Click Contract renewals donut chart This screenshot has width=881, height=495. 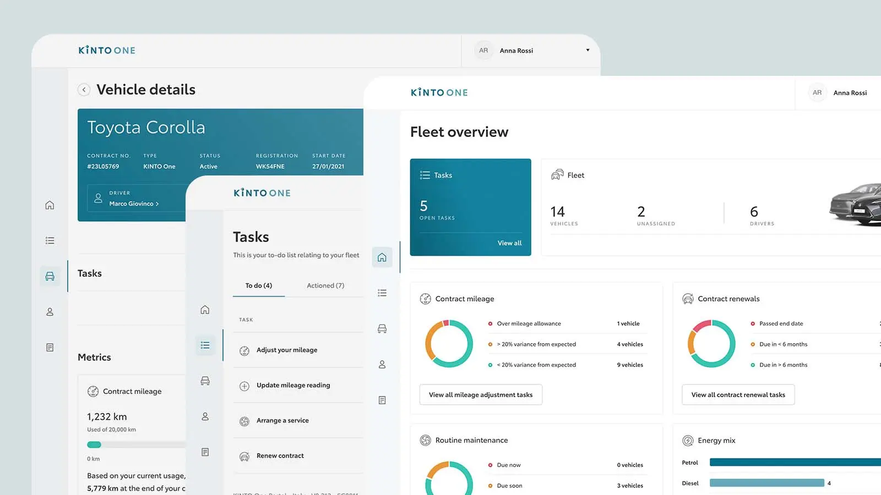point(711,344)
